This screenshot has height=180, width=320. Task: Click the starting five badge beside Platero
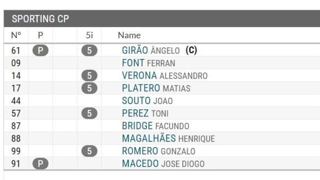(x=89, y=88)
